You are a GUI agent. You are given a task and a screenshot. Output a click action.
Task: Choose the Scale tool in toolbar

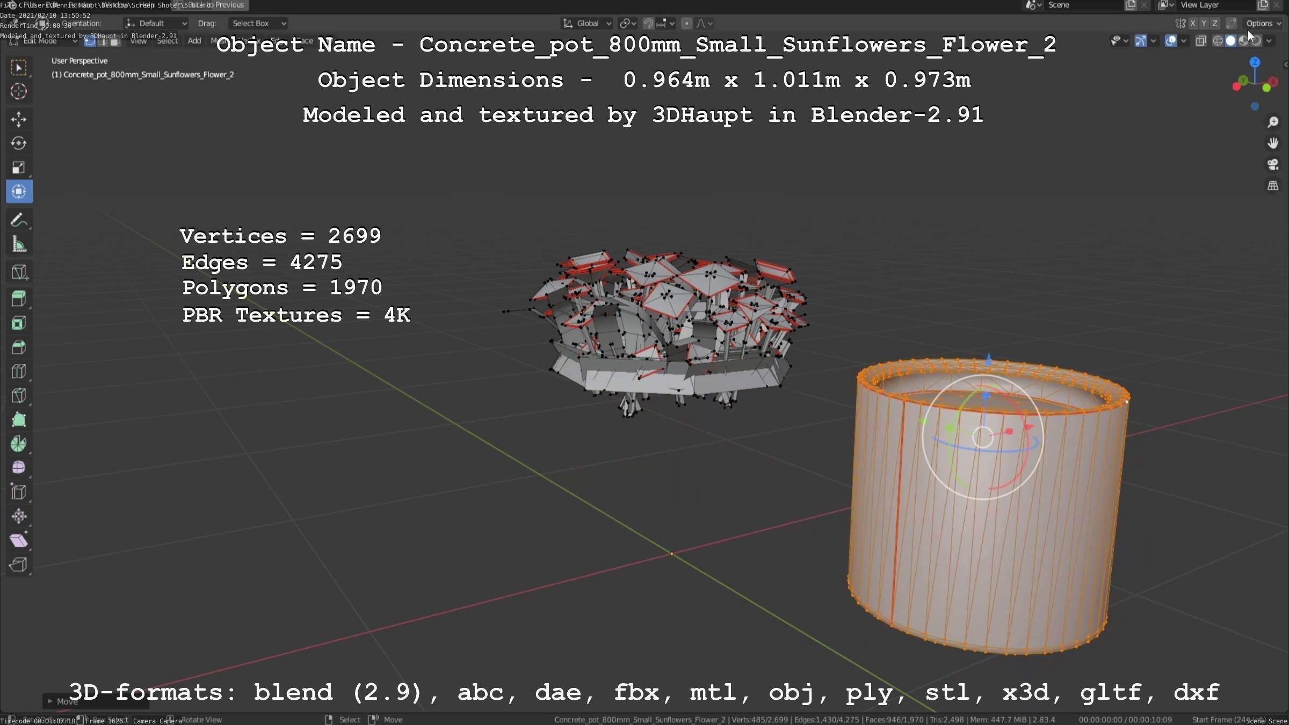pyautogui.click(x=19, y=168)
